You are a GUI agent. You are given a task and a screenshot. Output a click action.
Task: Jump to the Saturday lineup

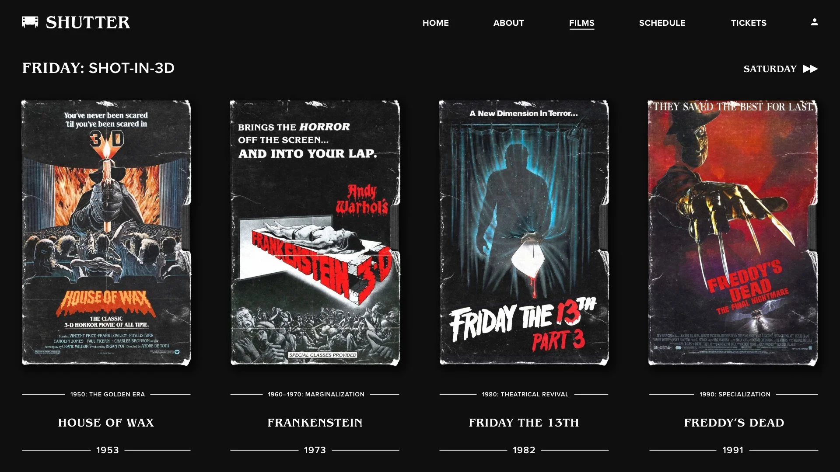(x=770, y=69)
